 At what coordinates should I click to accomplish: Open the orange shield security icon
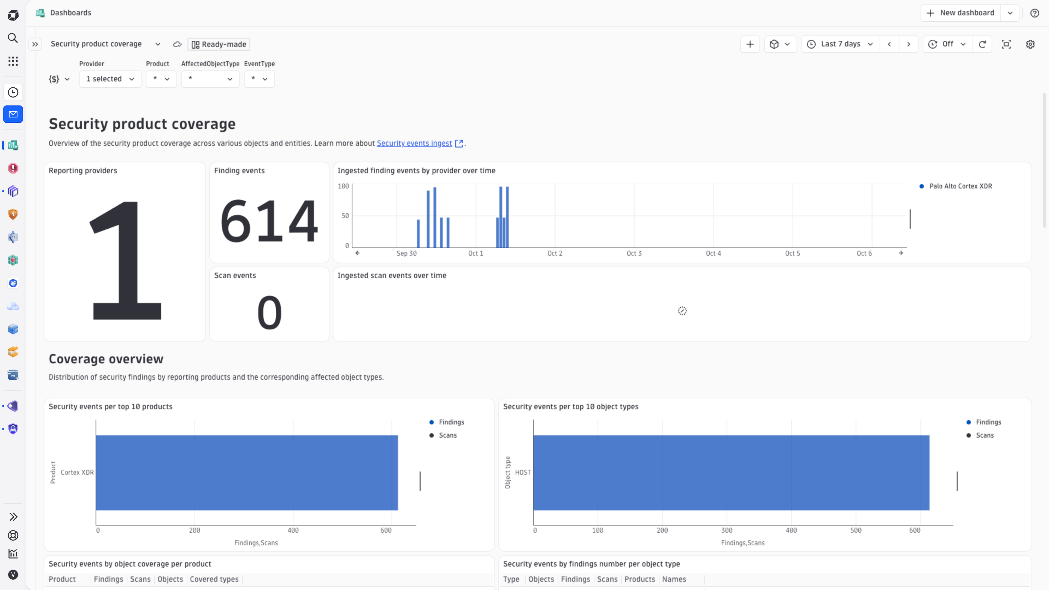pos(13,214)
